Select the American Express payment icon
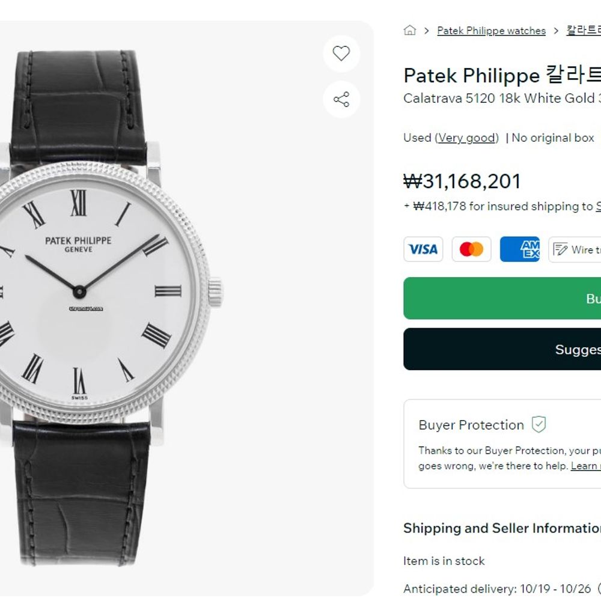The width and height of the screenshot is (601, 601). click(520, 249)
